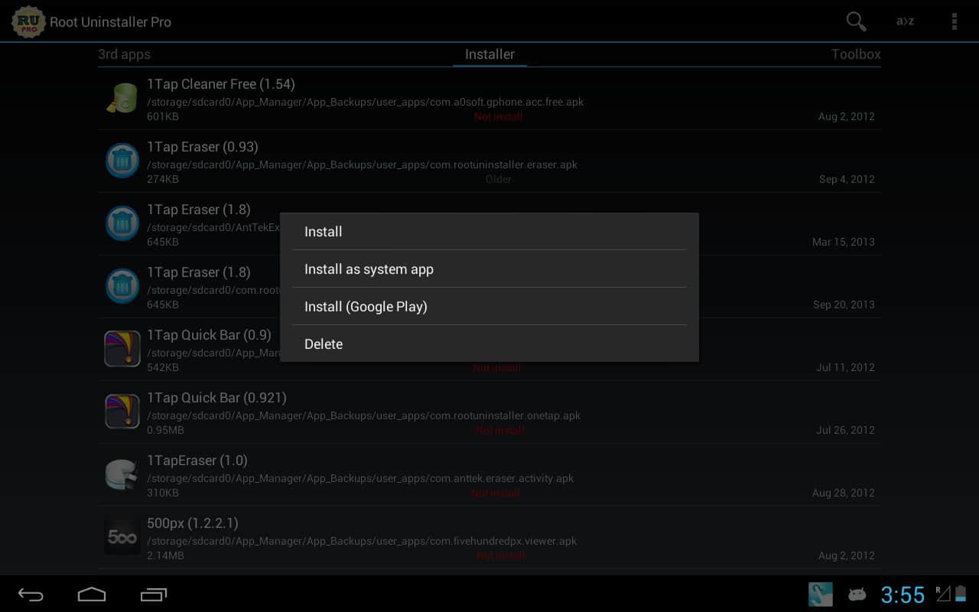
Task: Choose Install as system app
Action: [489, 269]
